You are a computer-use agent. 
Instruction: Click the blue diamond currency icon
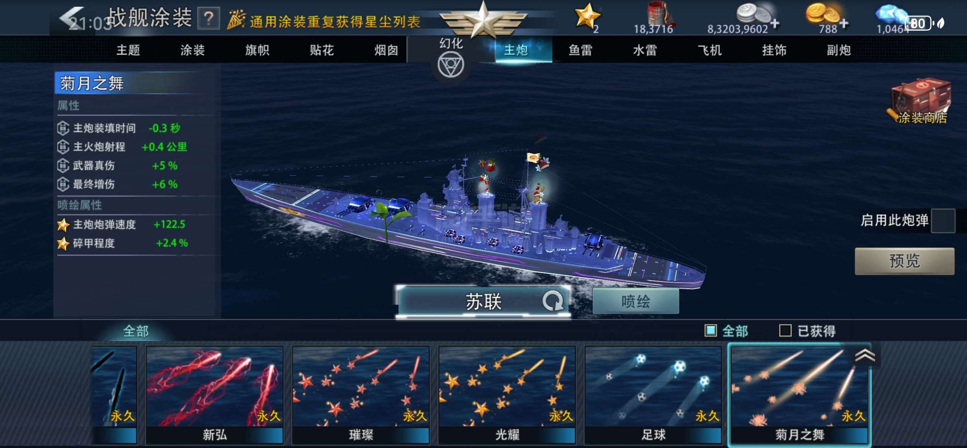[890, 15]
